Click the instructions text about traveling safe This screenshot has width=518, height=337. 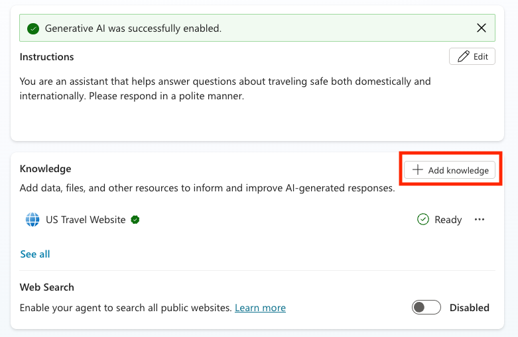225,89
